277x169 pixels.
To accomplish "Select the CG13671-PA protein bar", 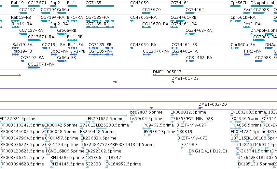I will [34, 67].
